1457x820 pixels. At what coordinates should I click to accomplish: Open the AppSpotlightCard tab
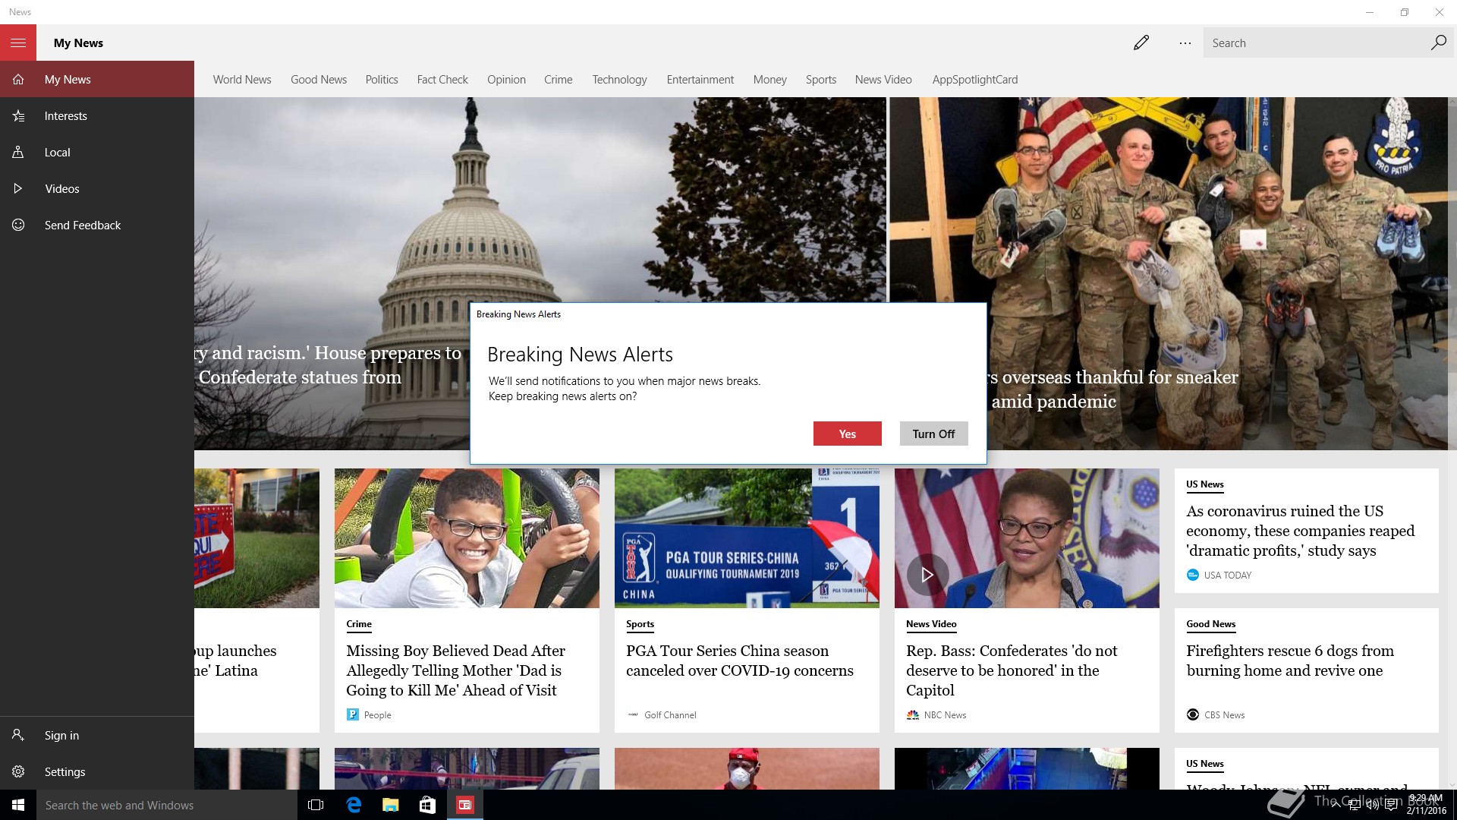[x=975, y=79]
